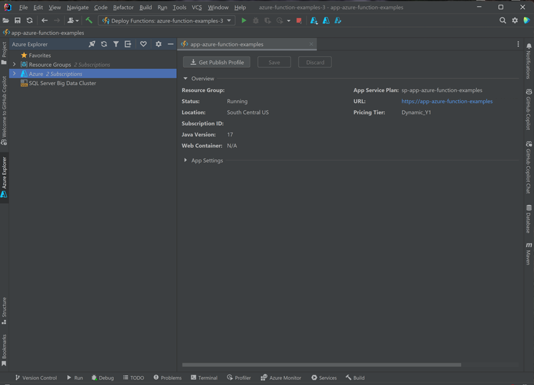Open the app-azure-function-examples URL link
Viewport: 534px width, 385px height.
tap(447, 101)
